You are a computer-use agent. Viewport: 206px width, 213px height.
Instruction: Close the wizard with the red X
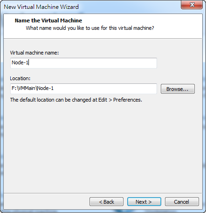coord(192,5)
